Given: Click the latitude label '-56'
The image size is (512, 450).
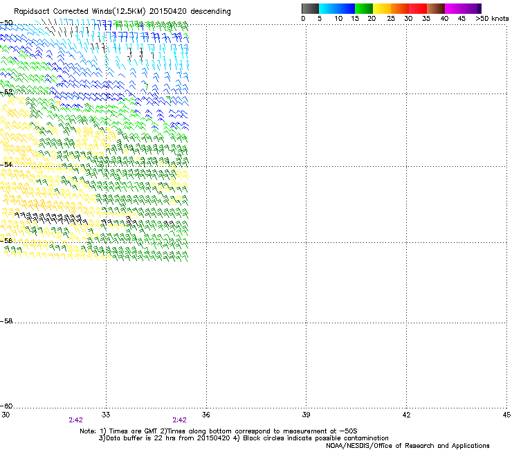Looking at the screenshot, I should tap(6, 240).
